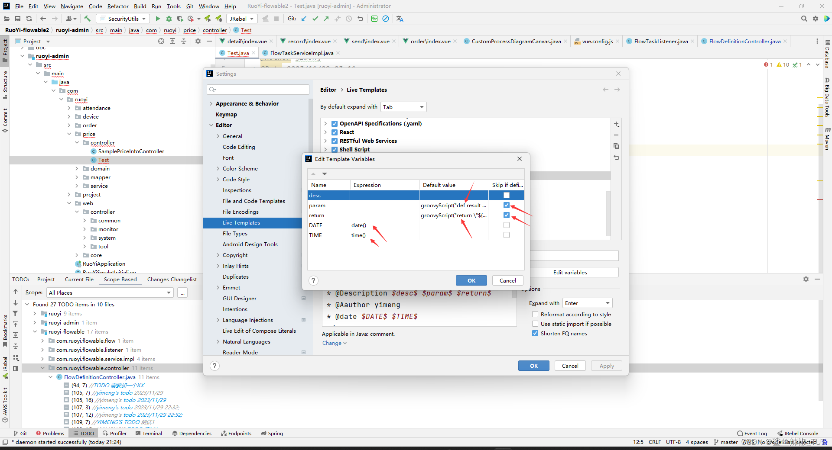Click Cancel in Edit Template Variables

pos(507,280)
